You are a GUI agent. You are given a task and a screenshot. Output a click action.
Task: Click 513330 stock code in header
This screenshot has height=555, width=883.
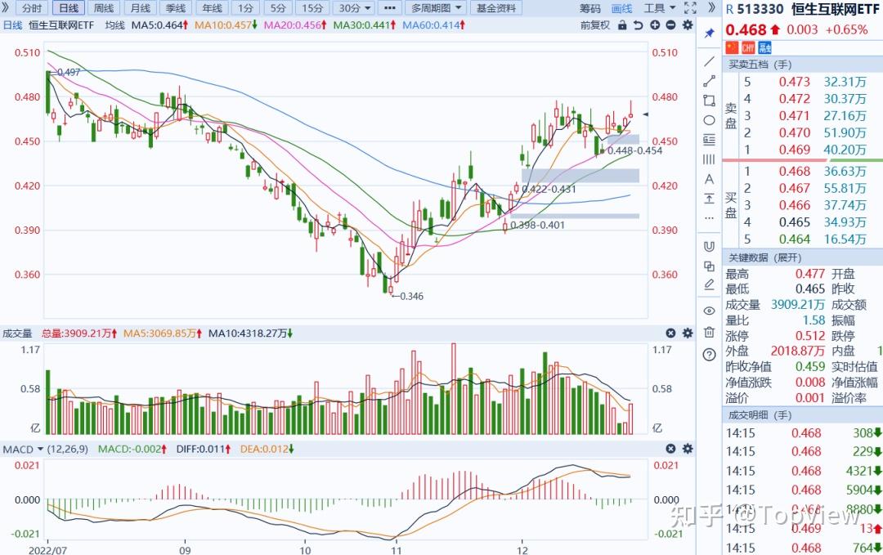click(x=760, y=9)
